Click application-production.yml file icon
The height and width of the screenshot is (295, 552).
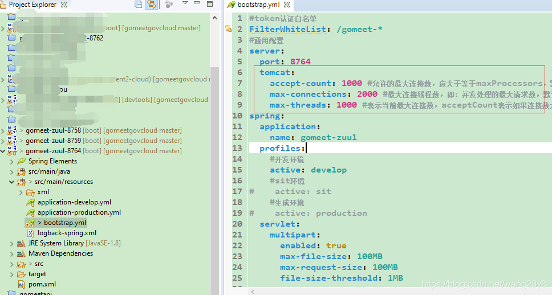(31, 213)
